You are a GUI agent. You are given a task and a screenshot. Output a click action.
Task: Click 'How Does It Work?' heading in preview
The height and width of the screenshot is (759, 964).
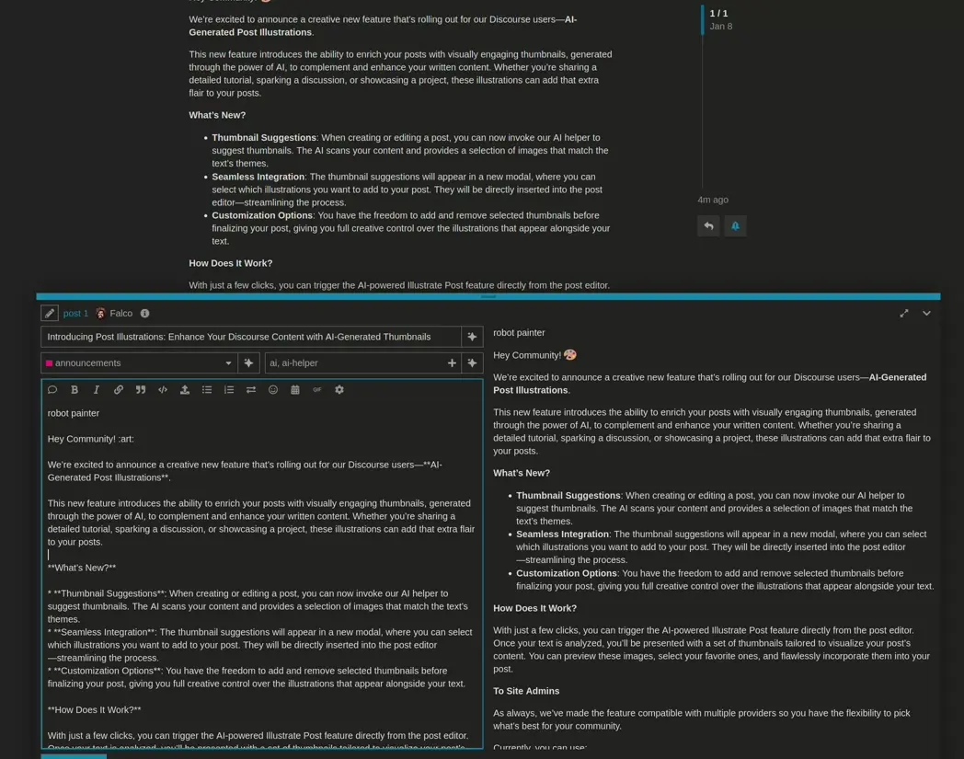point(534,608)
